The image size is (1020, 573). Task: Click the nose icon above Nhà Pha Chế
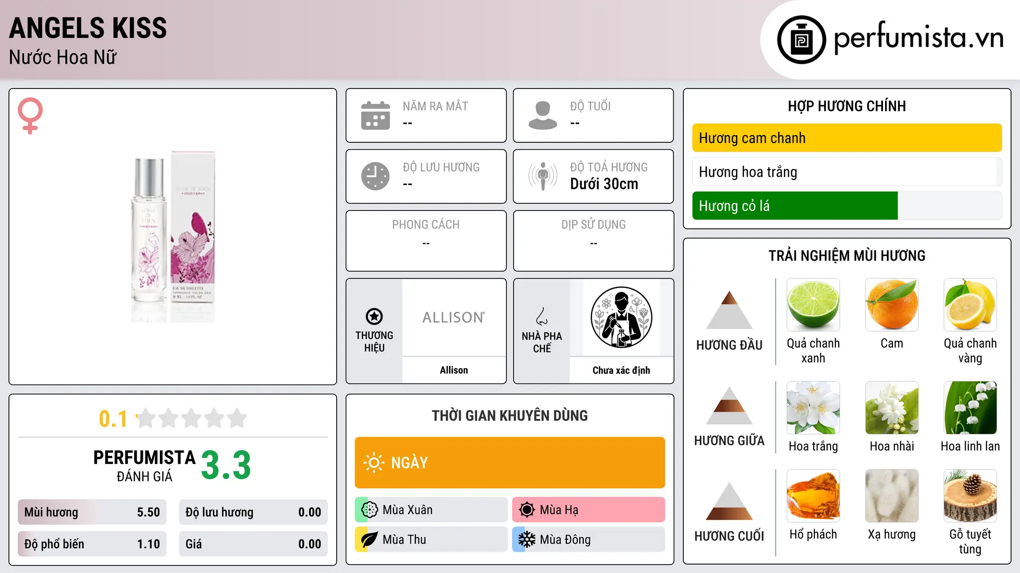(x=542, y=316)
